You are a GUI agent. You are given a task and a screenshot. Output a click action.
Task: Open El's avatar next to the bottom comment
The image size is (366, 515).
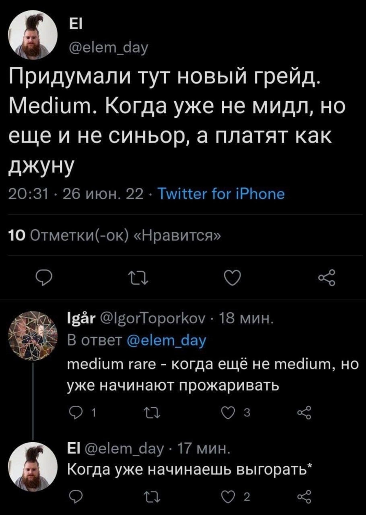coord(34,470)
